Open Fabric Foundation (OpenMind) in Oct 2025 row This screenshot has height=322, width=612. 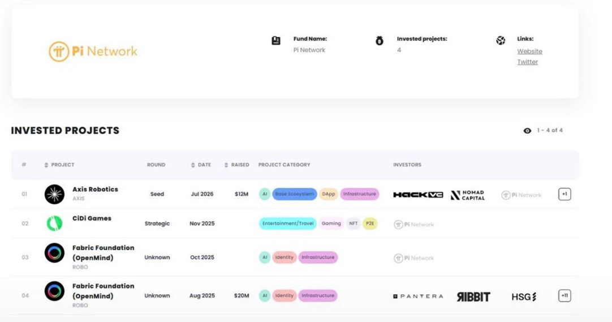(x=103, y=253)
